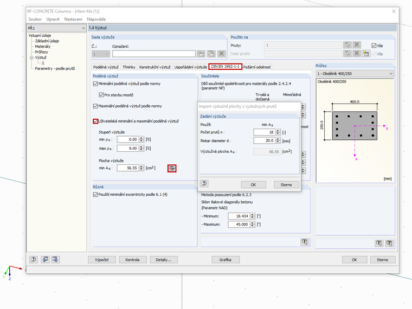The height and width of the screenshot is (309, 412).
Task: Toggle the Pro stavbu mostů checkbox
Action: click(x=101, y=95)
